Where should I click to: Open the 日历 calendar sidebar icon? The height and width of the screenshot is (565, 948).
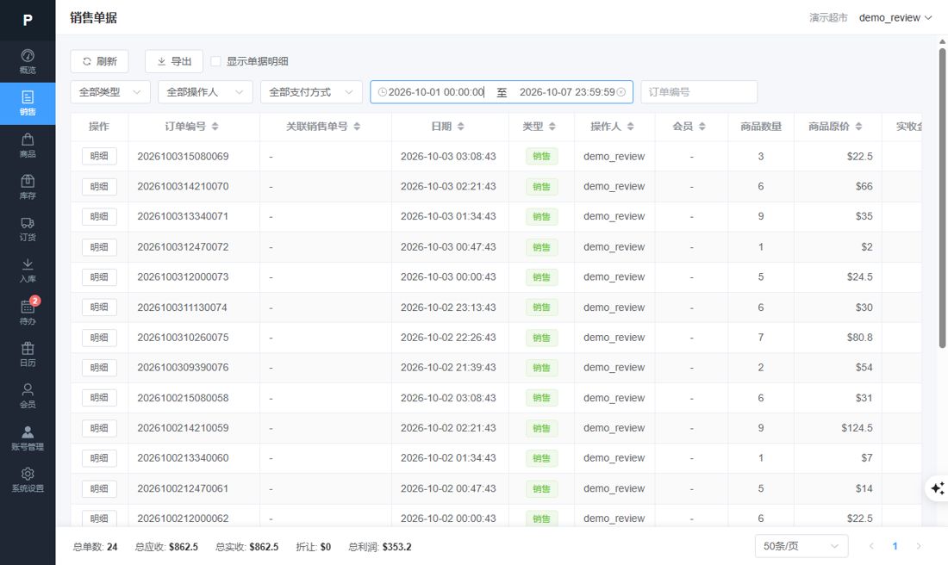coord(28,354)
